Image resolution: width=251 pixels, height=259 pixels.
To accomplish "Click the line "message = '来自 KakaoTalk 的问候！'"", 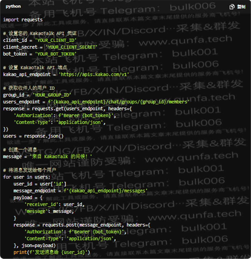I will tap(47, 156).
